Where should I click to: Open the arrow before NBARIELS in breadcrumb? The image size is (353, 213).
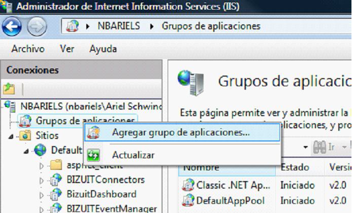click(x=88, y=26)
